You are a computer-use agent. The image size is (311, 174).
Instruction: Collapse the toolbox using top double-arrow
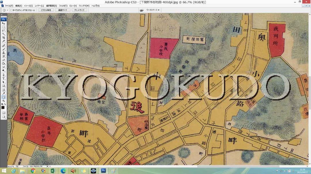click(2, 15)
